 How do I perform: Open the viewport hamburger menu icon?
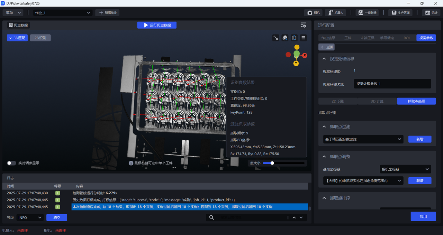(303, 38)
